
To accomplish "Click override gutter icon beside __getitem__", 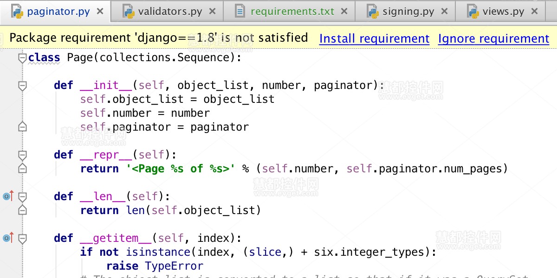I will tap(8, 238).
